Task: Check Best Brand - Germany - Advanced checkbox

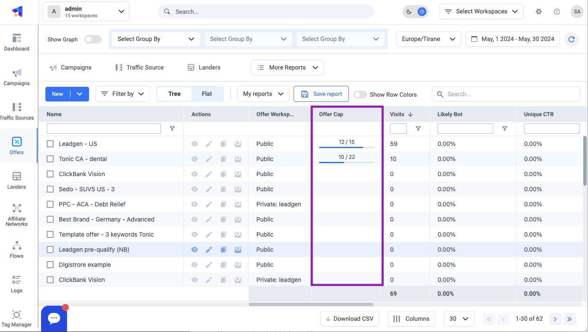Action: pos(50,219)
